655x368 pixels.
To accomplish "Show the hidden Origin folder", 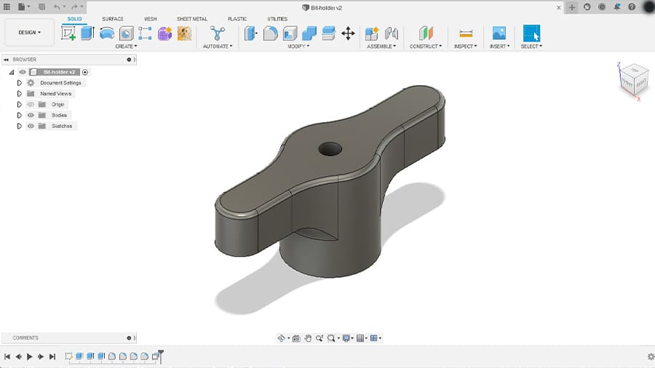I will point(31,105).
